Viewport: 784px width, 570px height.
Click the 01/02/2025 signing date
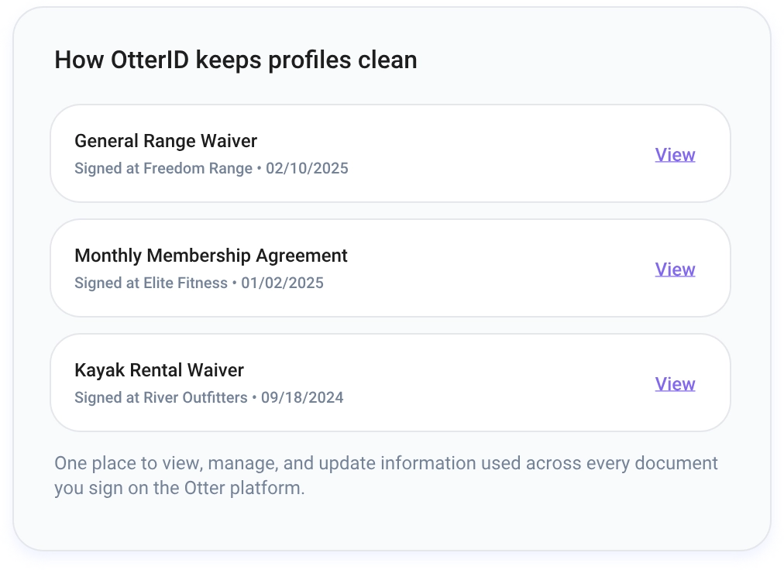282,283
